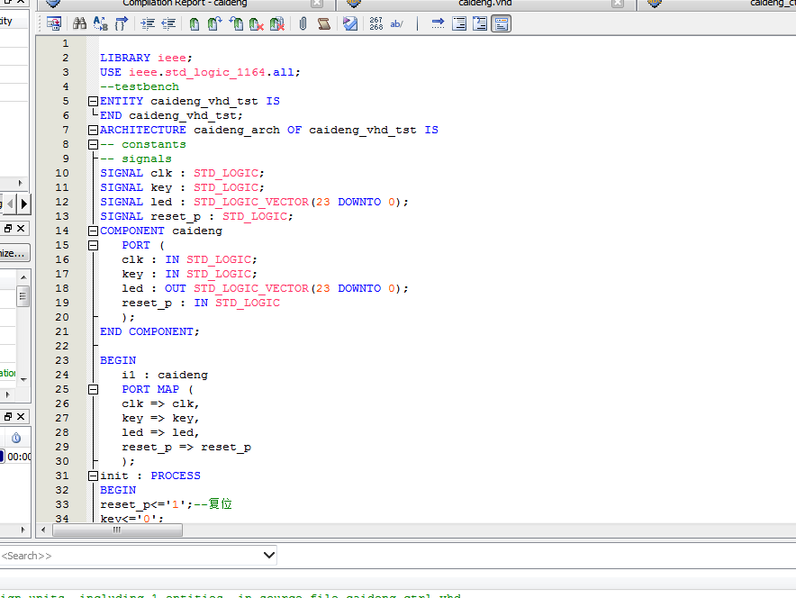Click the Replace text icon
The image size is (796, 598).
(x=100, y=23)
